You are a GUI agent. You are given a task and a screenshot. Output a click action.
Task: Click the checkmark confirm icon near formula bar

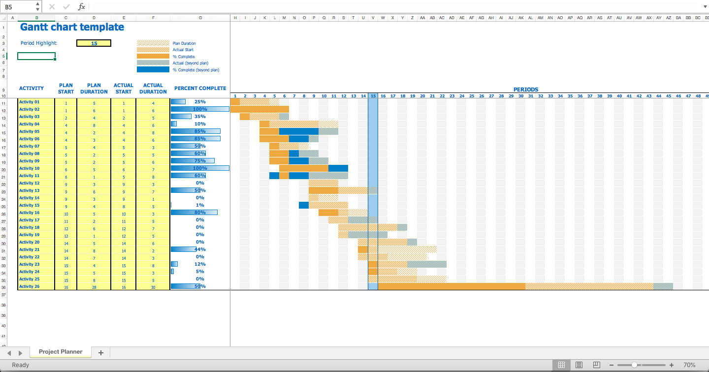click(66, 6)
